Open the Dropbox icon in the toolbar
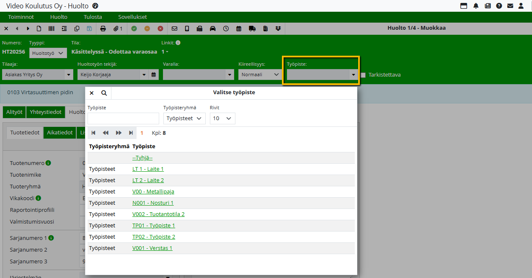The height and width of the screenshot is (278, 532). pyautogui.click(x=278, y=28)
